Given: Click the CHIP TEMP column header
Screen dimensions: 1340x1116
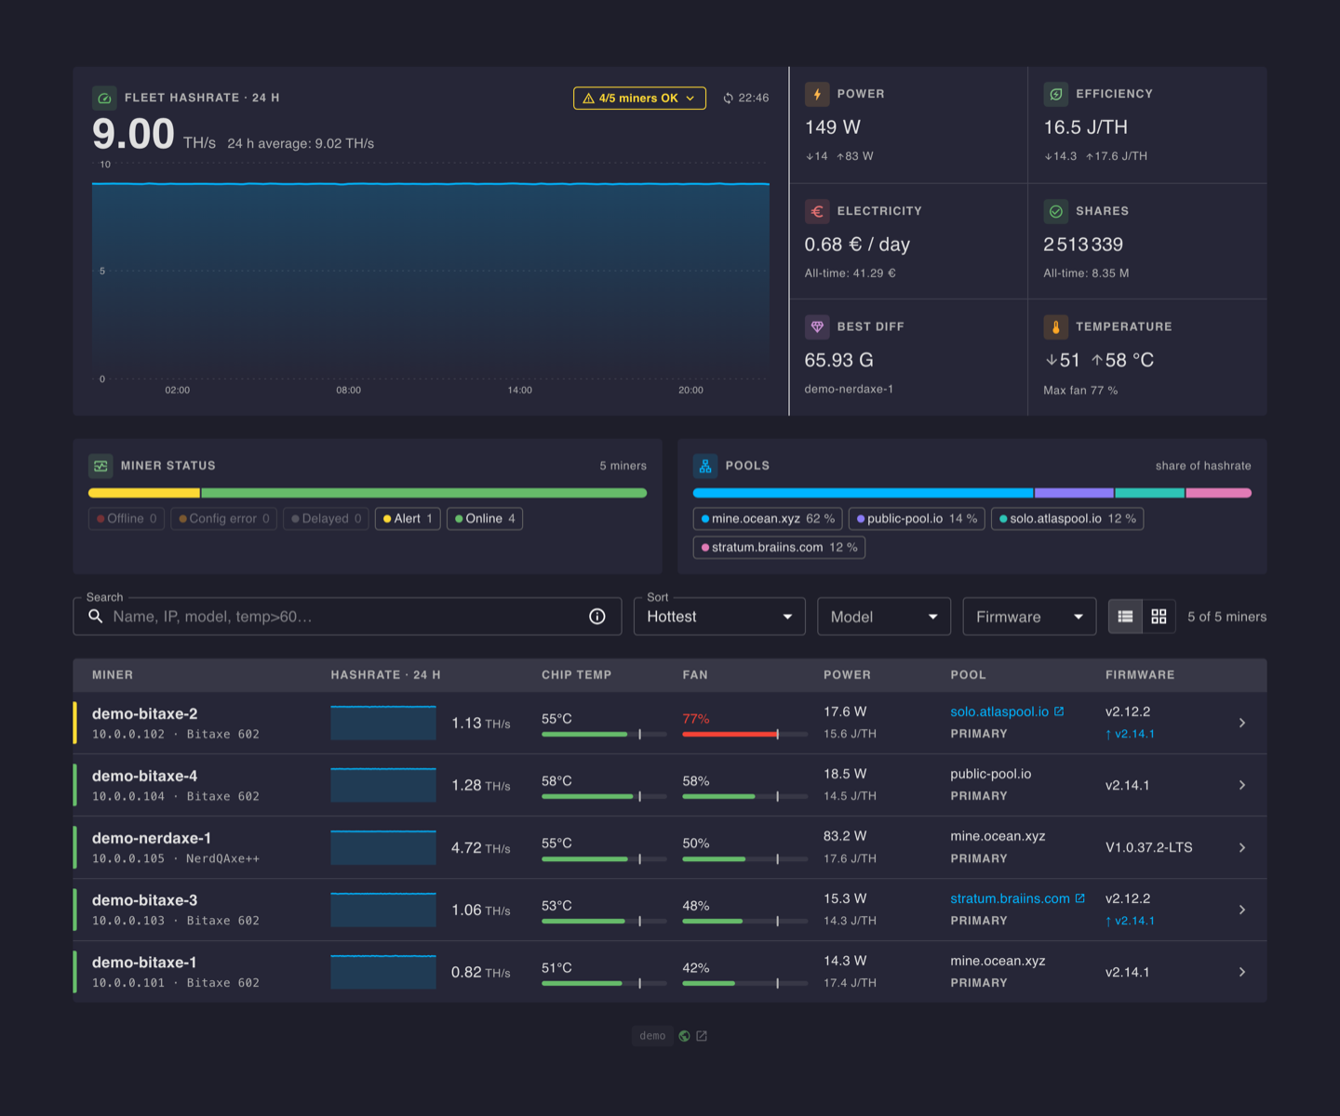Looking at the screenshot, I should (x=577, y=675).
